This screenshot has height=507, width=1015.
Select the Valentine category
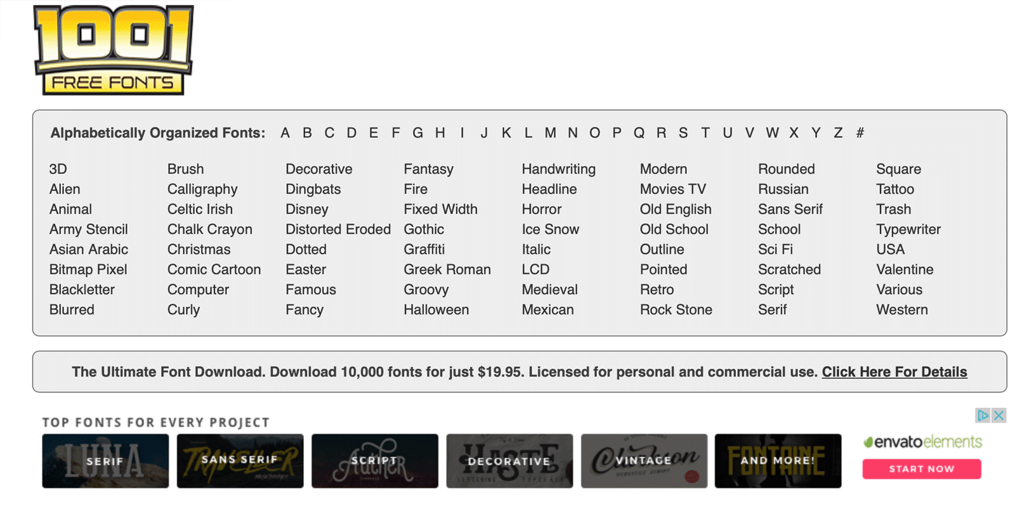pos(905,269)
